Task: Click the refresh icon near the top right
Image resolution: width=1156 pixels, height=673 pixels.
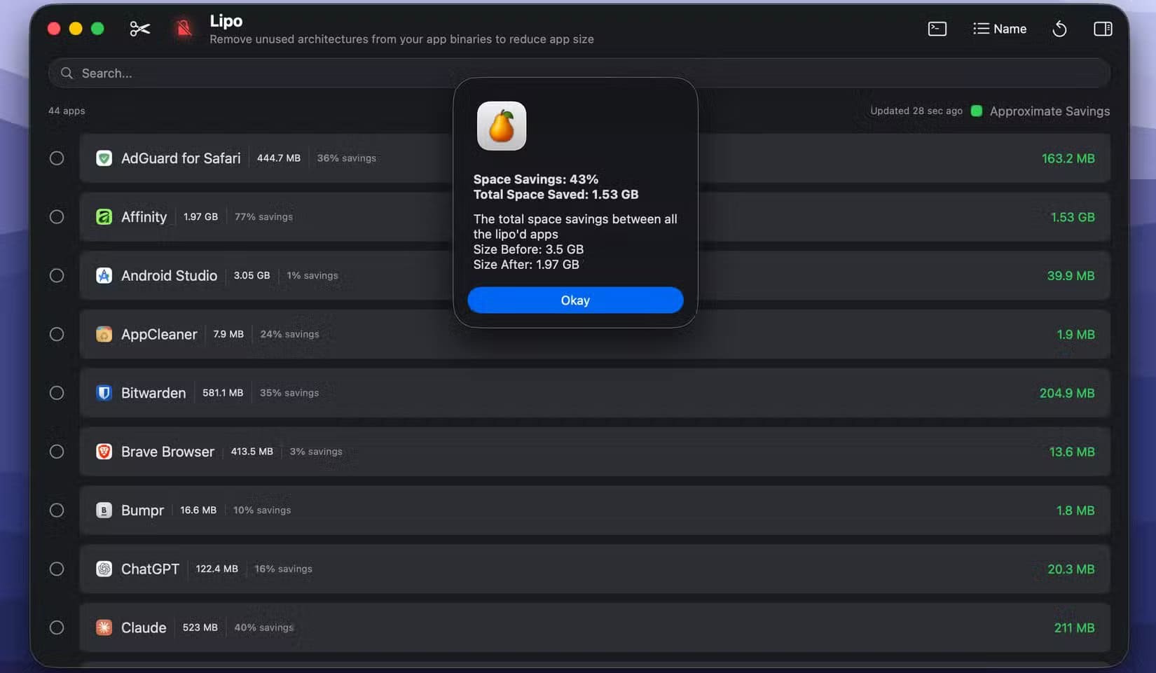Action: (1059, 29)
